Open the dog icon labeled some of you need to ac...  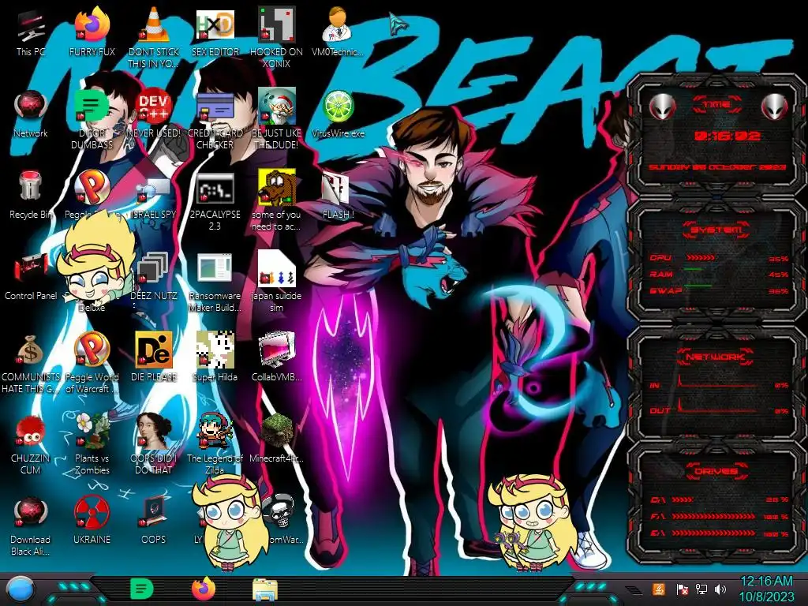tap(276, 200)
